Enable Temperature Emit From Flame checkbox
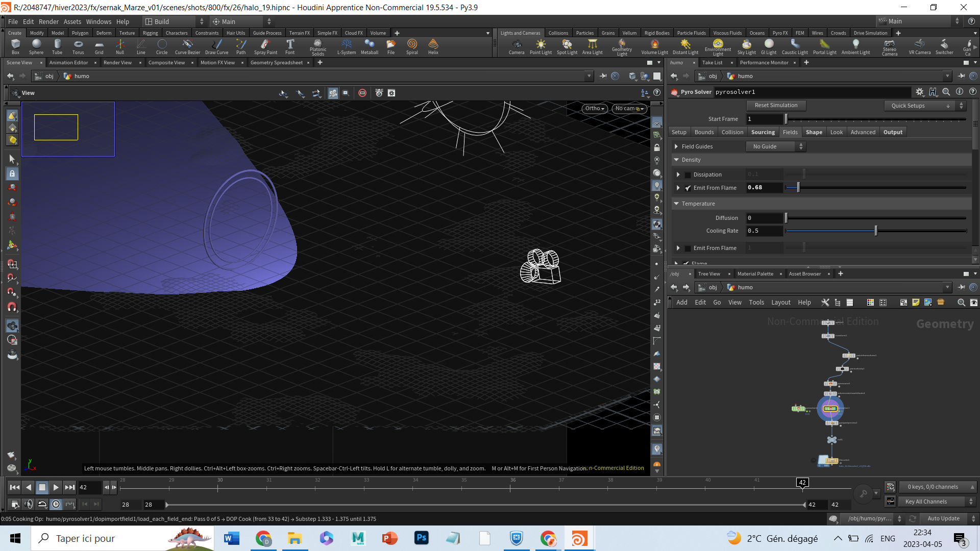This screenshot has height=551, width=980. click(x=688, y=248)
